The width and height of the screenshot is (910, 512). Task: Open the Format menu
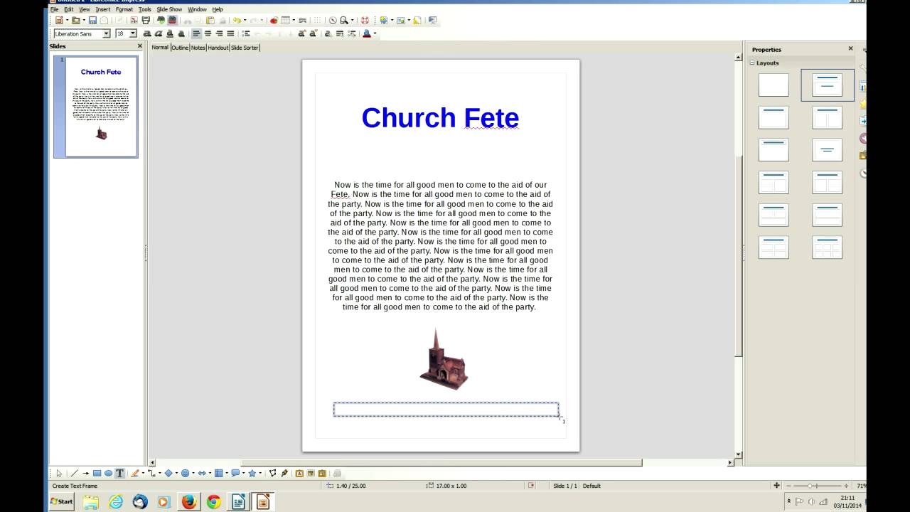[124, 9]
